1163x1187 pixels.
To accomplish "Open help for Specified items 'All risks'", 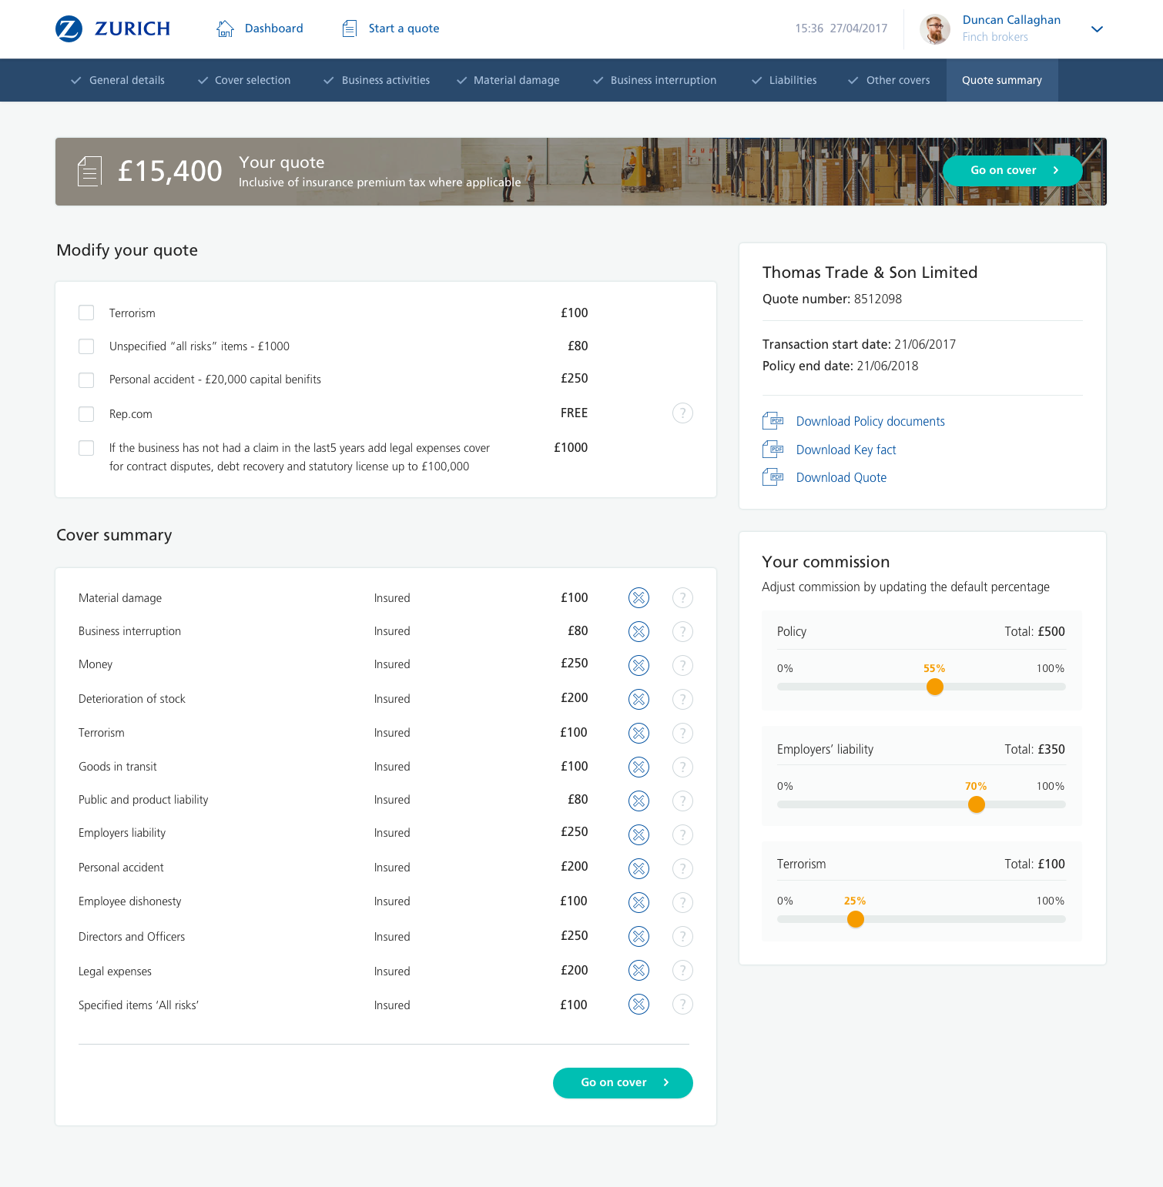I will click(x=682, y=1004).
